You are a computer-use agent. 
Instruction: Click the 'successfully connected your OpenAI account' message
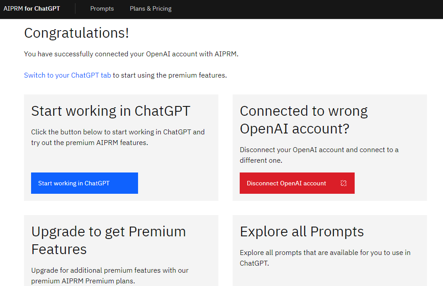tap(131, 54)
